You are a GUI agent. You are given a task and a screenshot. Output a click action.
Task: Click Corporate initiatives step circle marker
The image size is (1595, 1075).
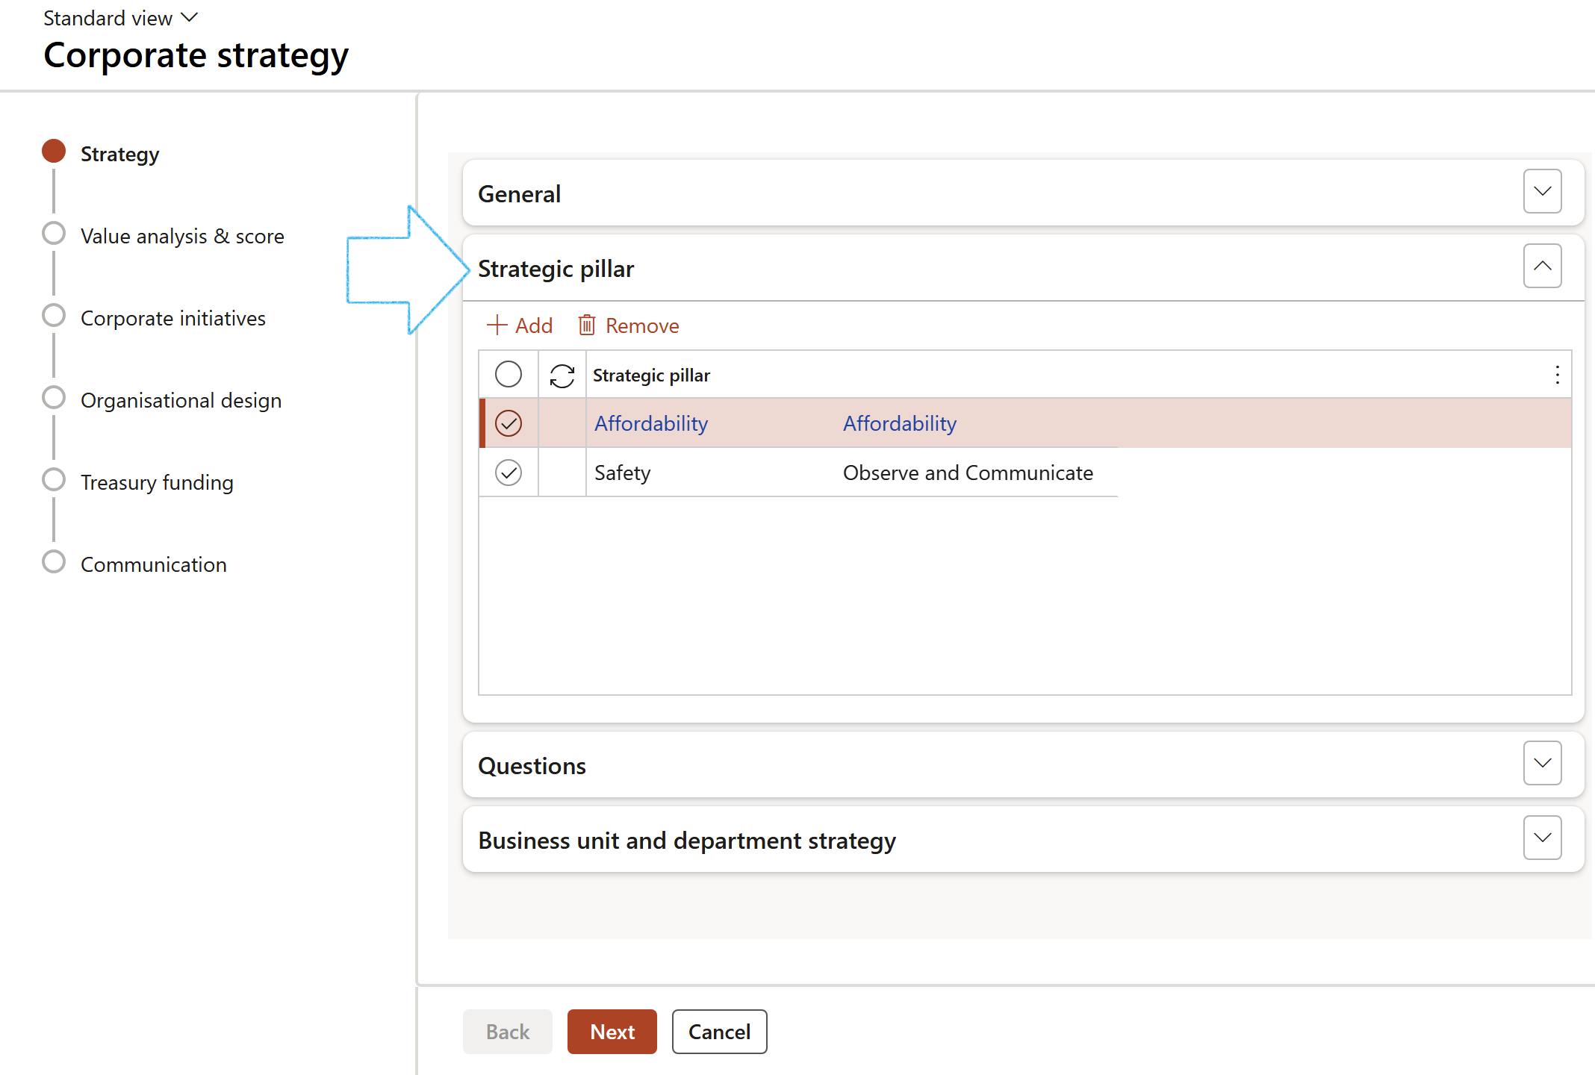pos(54,315)
